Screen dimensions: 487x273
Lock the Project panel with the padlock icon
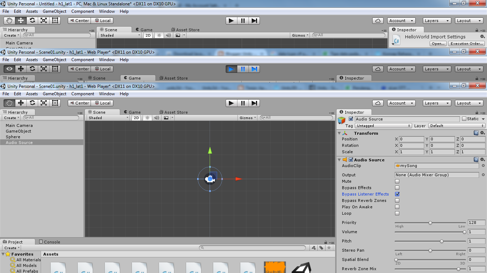[325, 242]
